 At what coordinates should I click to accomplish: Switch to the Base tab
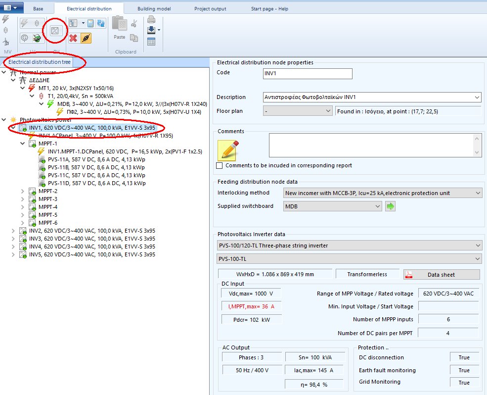coord(39,8)
